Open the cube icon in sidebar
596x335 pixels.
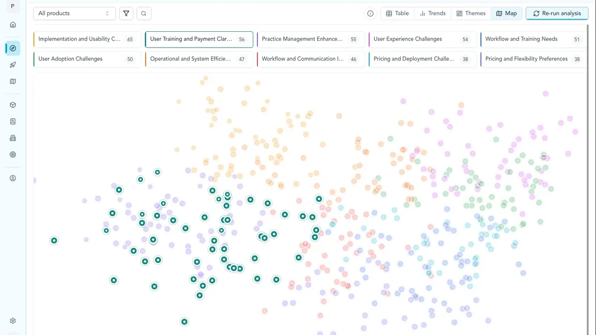pyautogui.click(x=13, y=105)
